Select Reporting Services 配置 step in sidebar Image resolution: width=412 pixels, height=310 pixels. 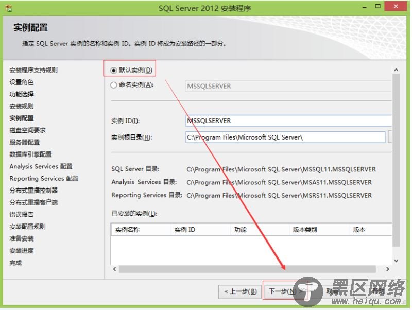(x=44, y=178)
